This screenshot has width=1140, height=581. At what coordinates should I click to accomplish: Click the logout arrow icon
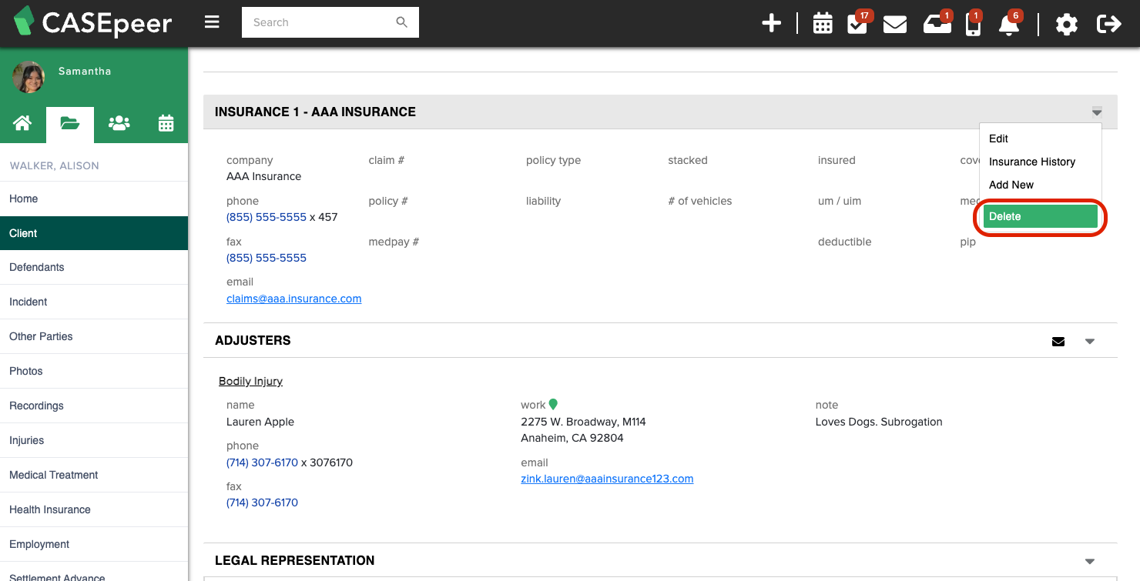1108,25
